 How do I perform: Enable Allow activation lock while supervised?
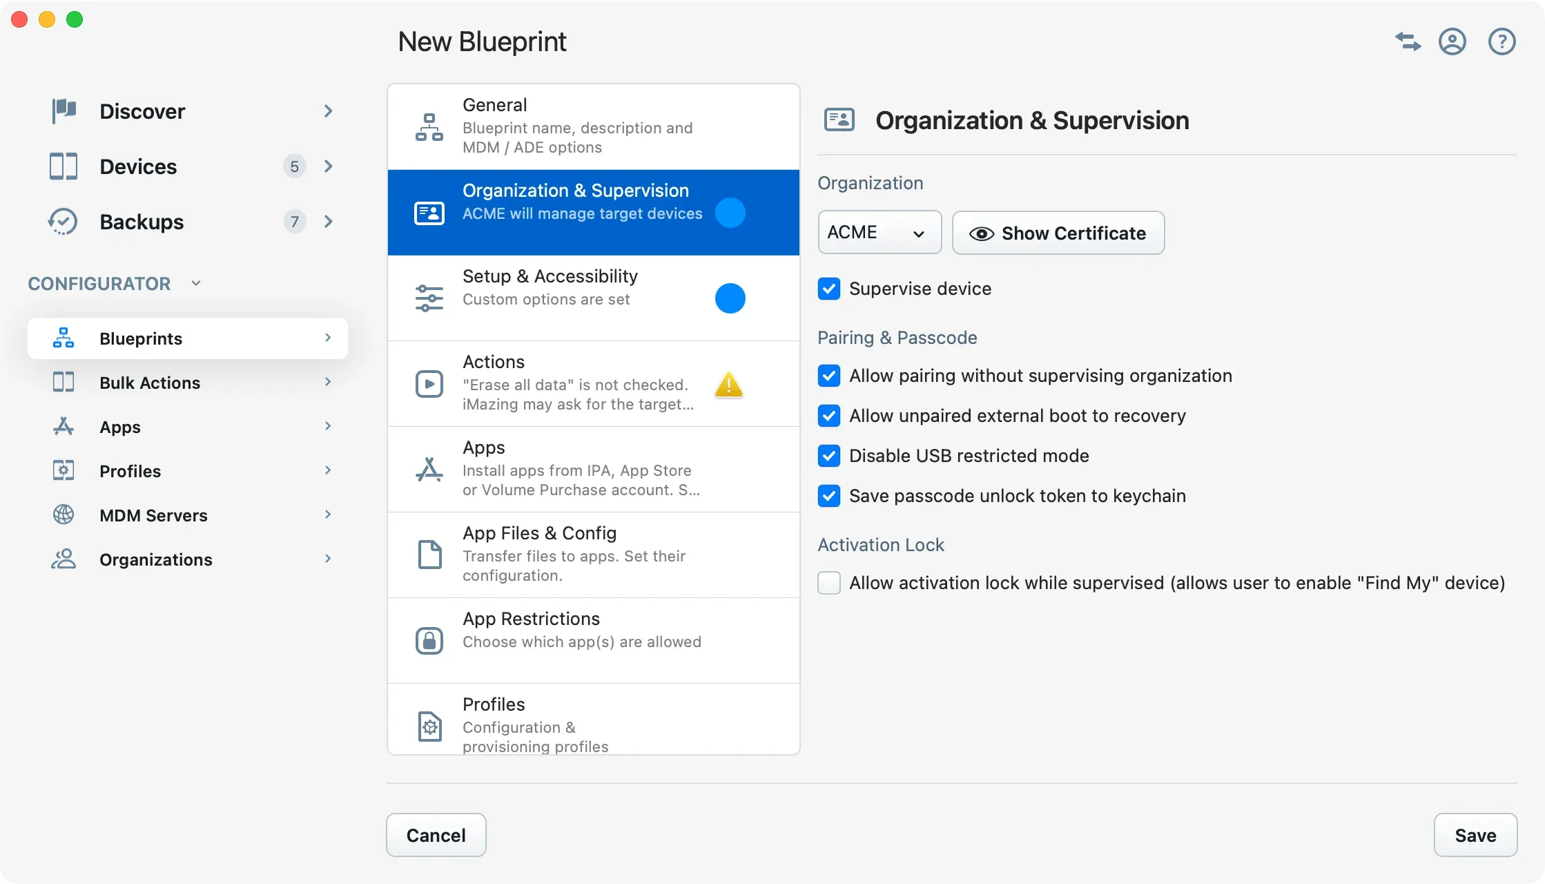pos(828,583)
